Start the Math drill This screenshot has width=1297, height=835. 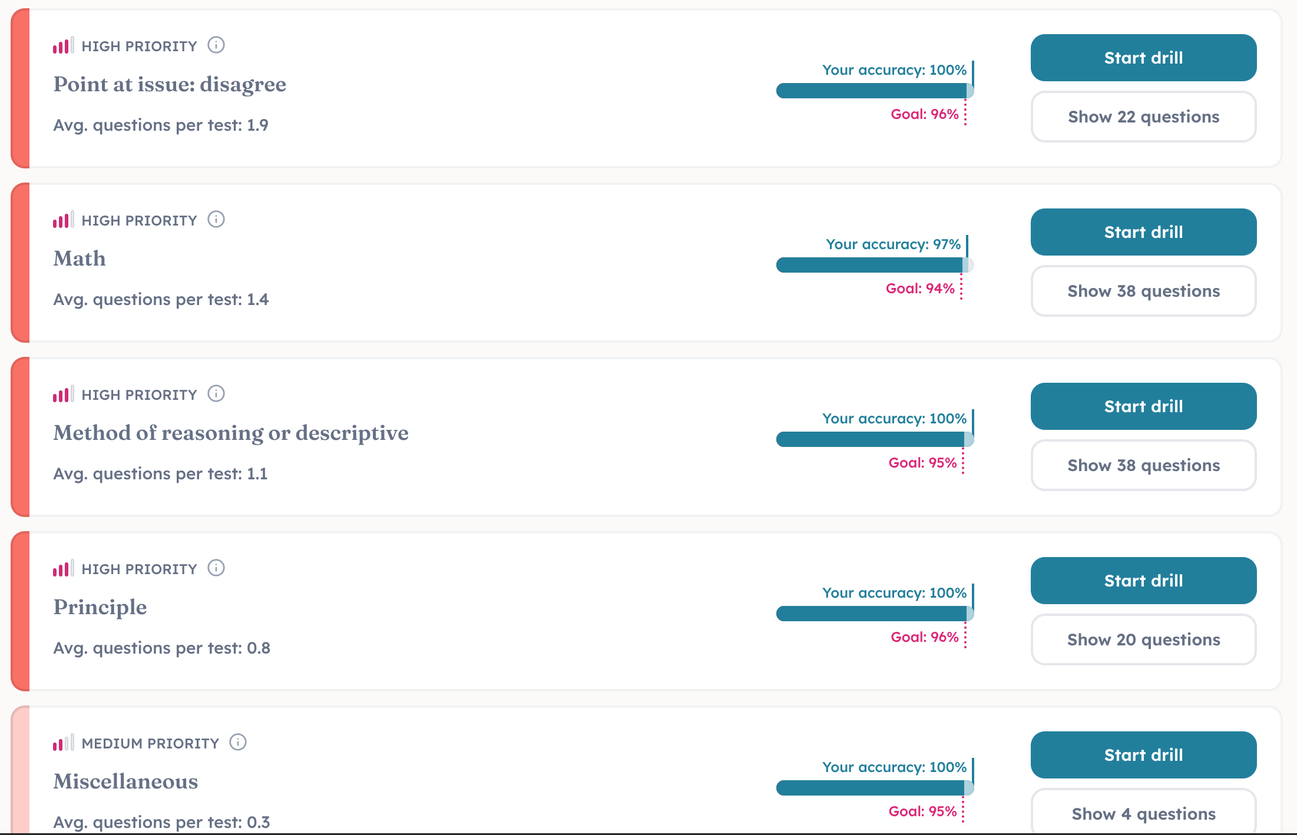coord(1143,232)
